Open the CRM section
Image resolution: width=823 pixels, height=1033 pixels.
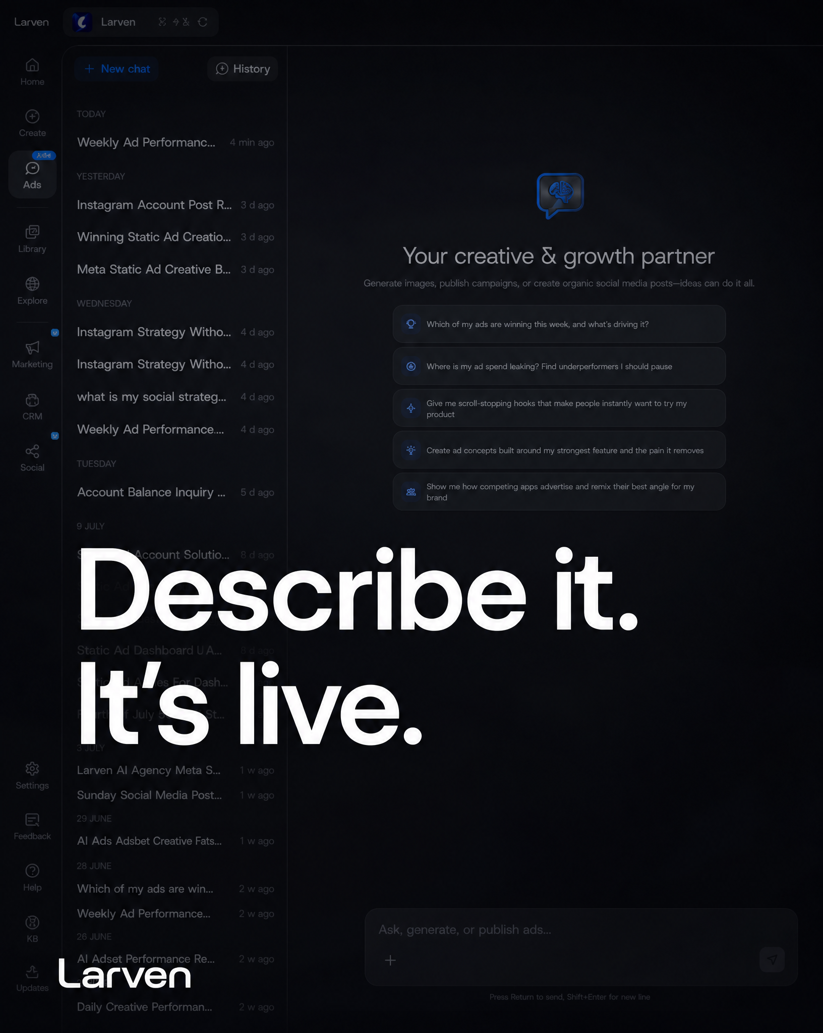32,407
